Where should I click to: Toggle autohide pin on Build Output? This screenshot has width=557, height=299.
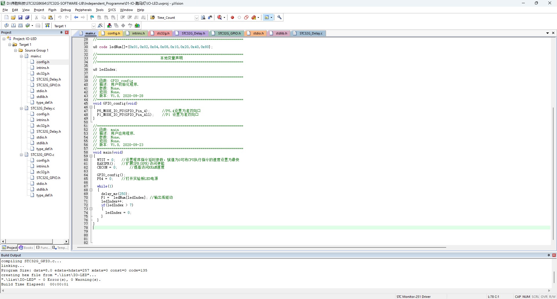[549, 255]
